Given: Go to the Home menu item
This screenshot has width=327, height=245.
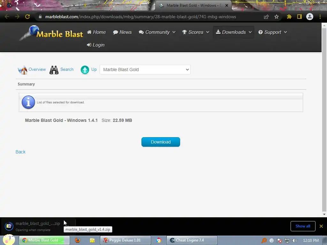Looking at the screenshot, I should (x=96, y=32).
